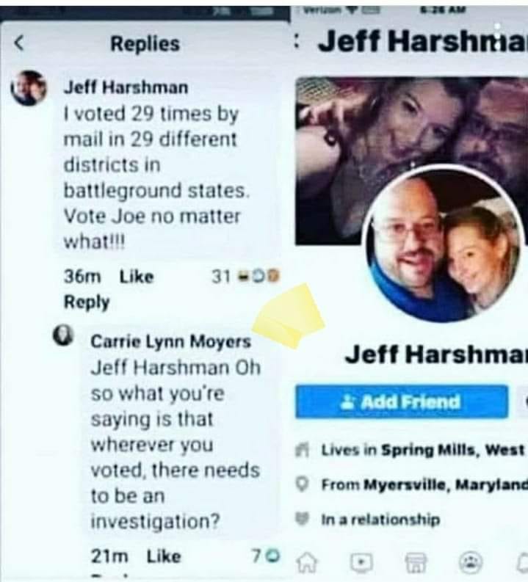Tap the back arrow beside Replies
Viewport: 528px width, 582px height.
(x=19, y=43)
